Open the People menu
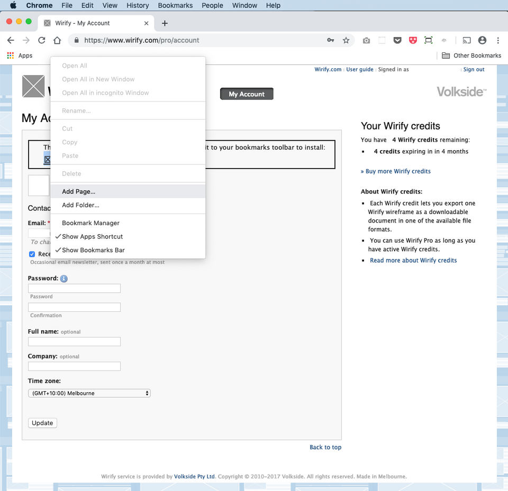Viewport: 508px width, 491px height. click(x=212, y=5)
